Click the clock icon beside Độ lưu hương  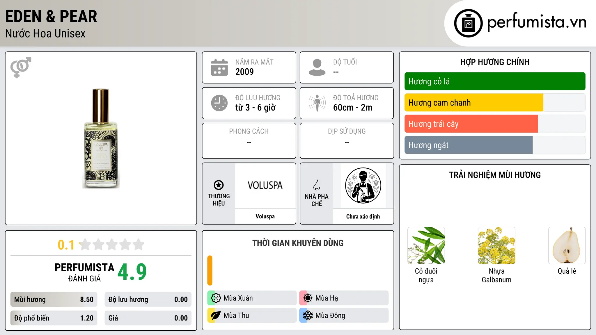(x=219, y=103)
